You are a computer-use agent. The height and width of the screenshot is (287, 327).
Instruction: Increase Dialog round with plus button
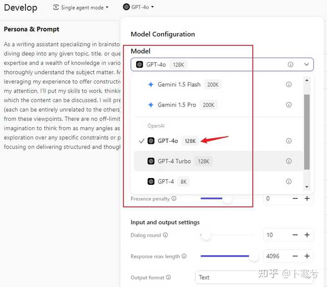(x=307, y=235)
